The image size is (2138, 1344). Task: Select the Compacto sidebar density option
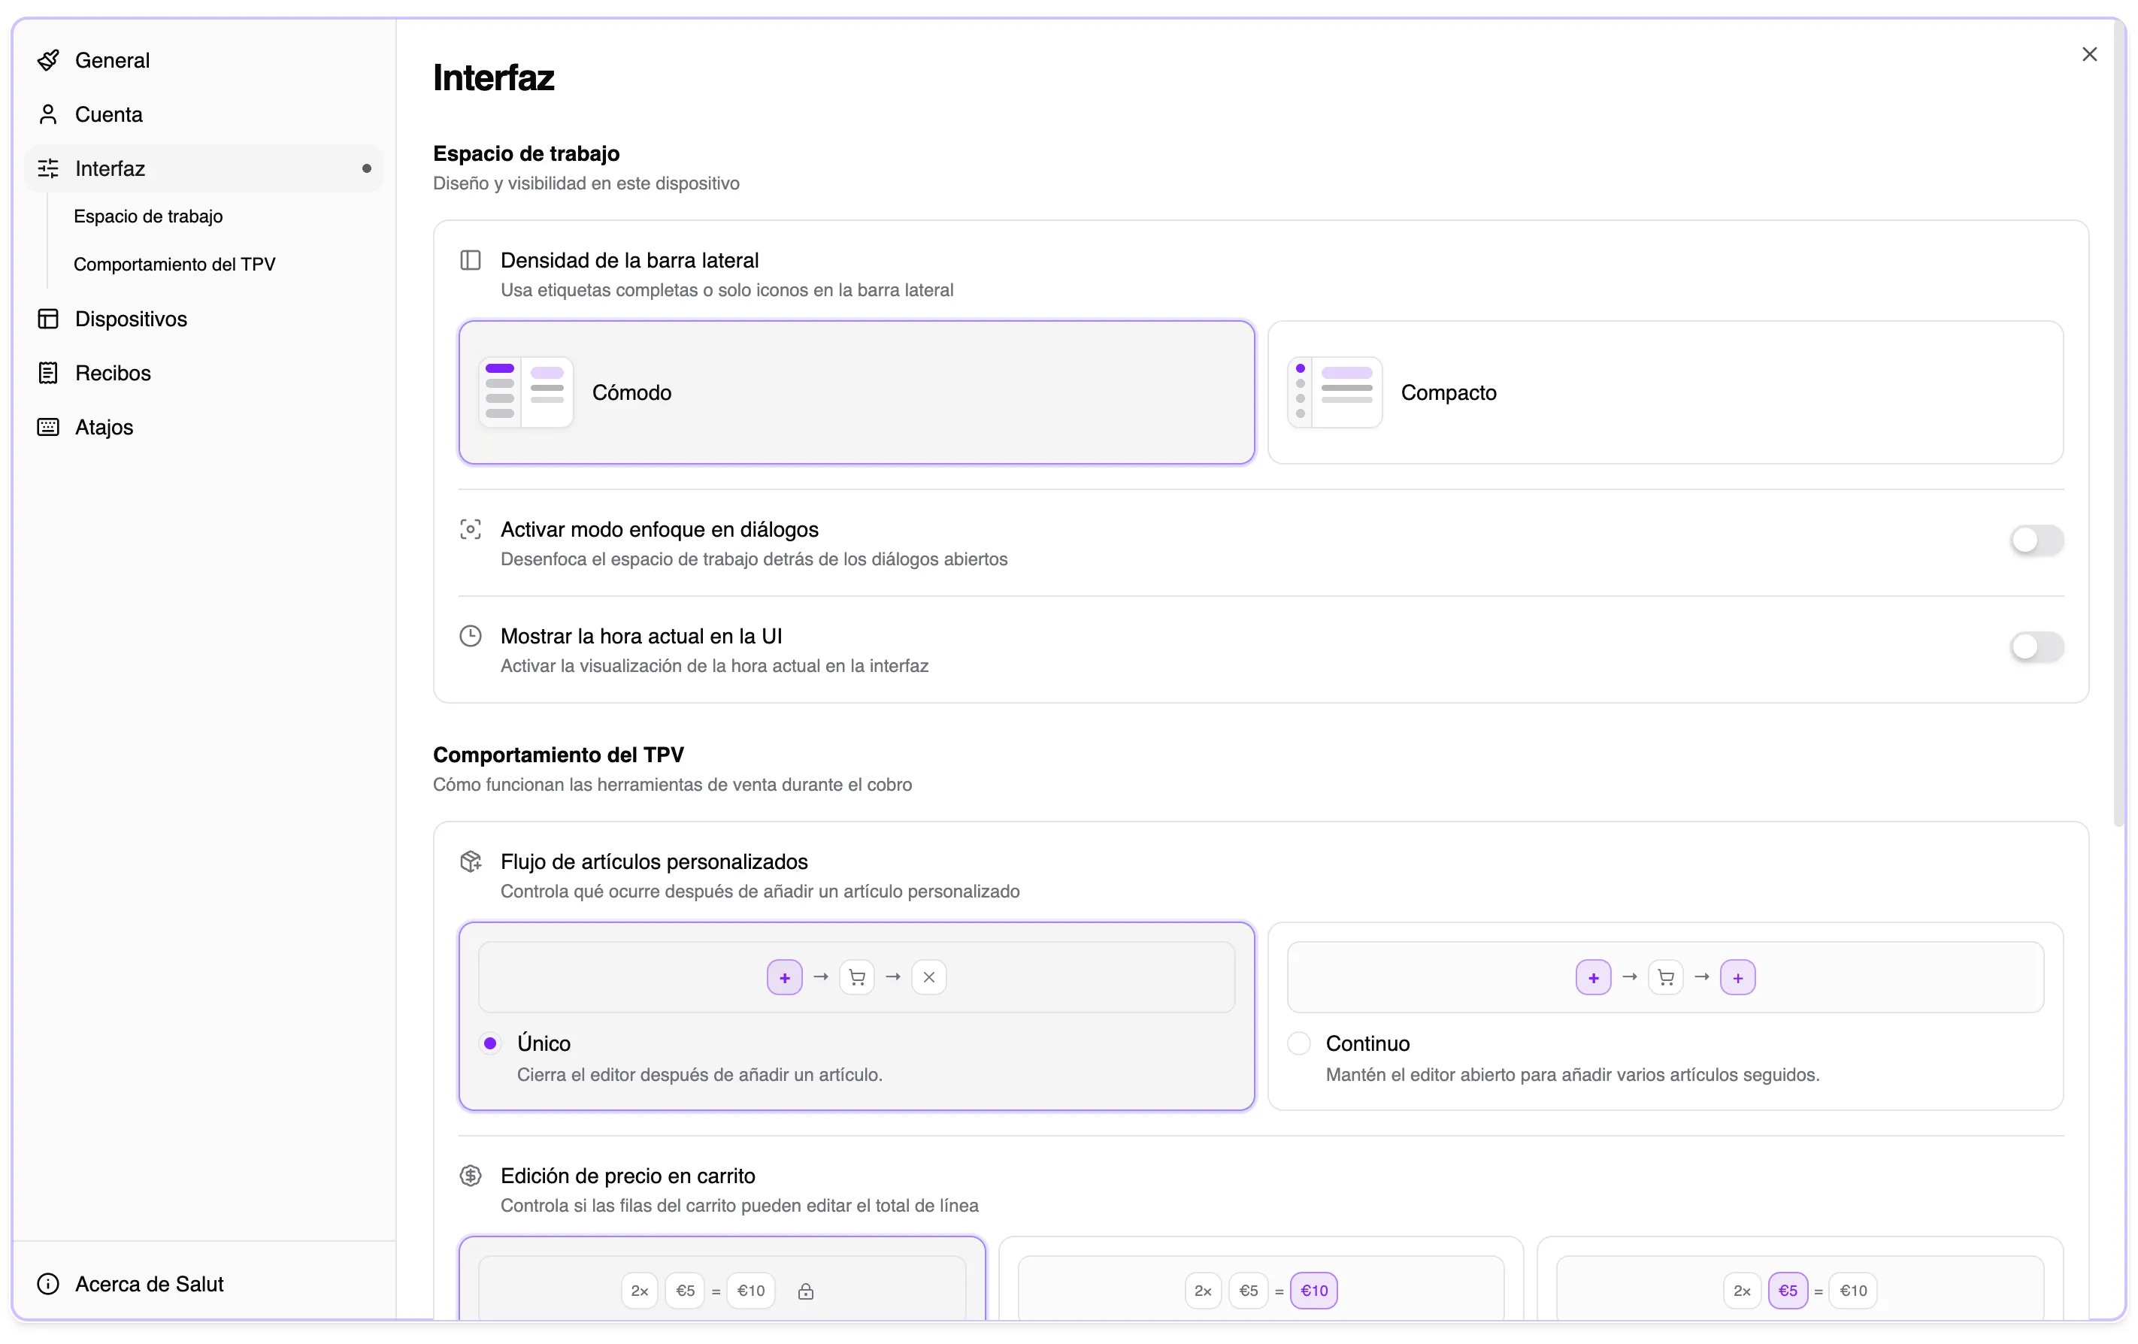[1664, 392]
